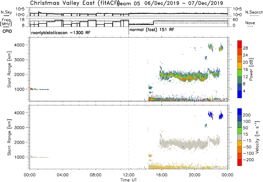Image resolution: width=263 pixels, height=182 pixels.
Task: Click the Power scale value '4'
Action: point(244,91)
